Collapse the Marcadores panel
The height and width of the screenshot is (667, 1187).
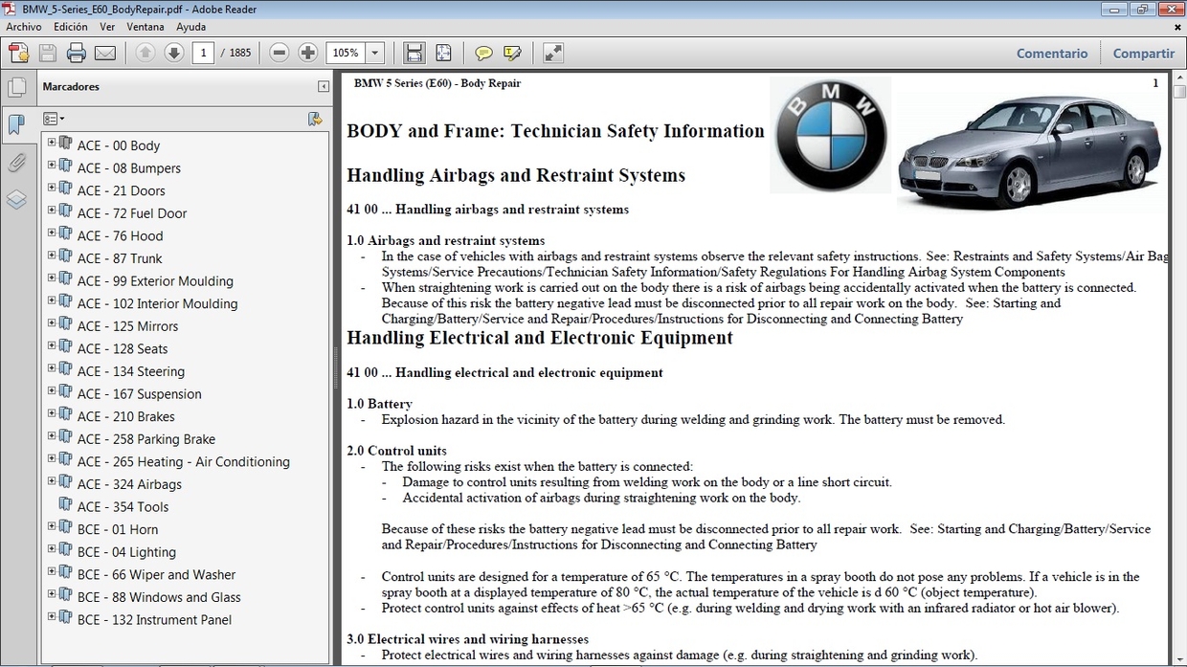[x=323, y=86]
